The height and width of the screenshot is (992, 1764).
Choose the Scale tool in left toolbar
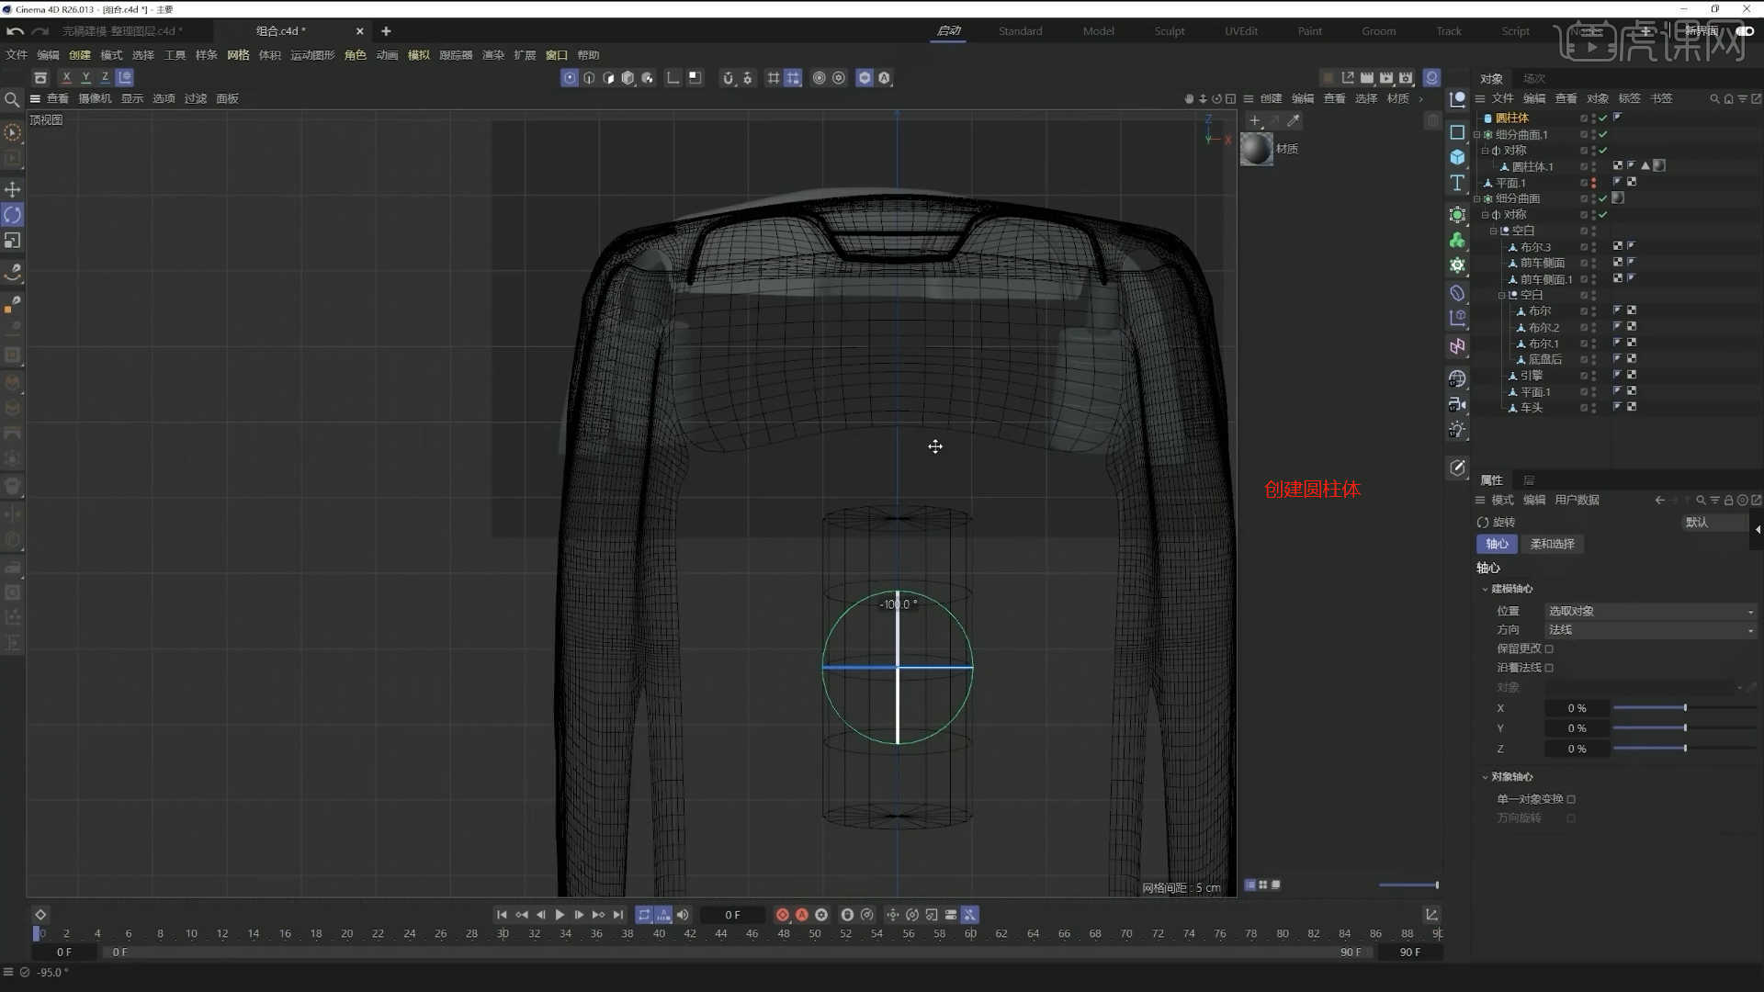tap(13, 241)
